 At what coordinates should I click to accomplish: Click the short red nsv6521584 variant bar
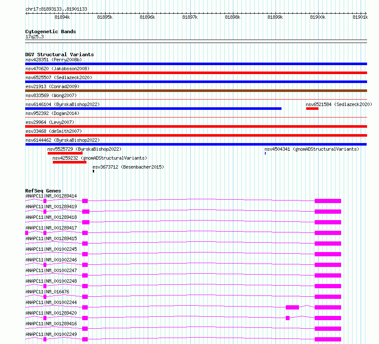click(x=312, y=109)
